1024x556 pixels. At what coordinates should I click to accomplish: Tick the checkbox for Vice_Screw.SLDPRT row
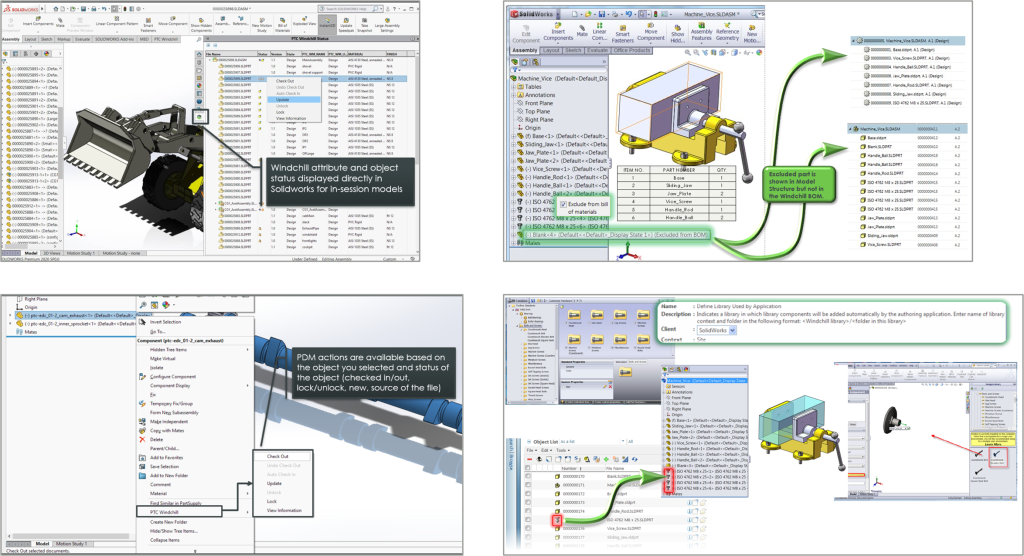tap(528, 528)
